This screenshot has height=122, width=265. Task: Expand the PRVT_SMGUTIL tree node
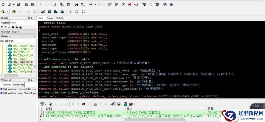tap(7, 52)
